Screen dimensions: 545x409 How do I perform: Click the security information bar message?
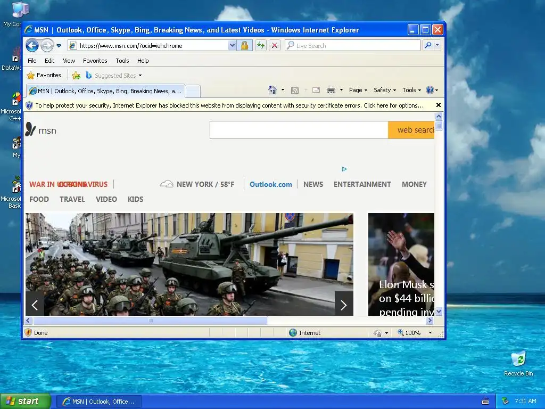(x=229, y=105)
